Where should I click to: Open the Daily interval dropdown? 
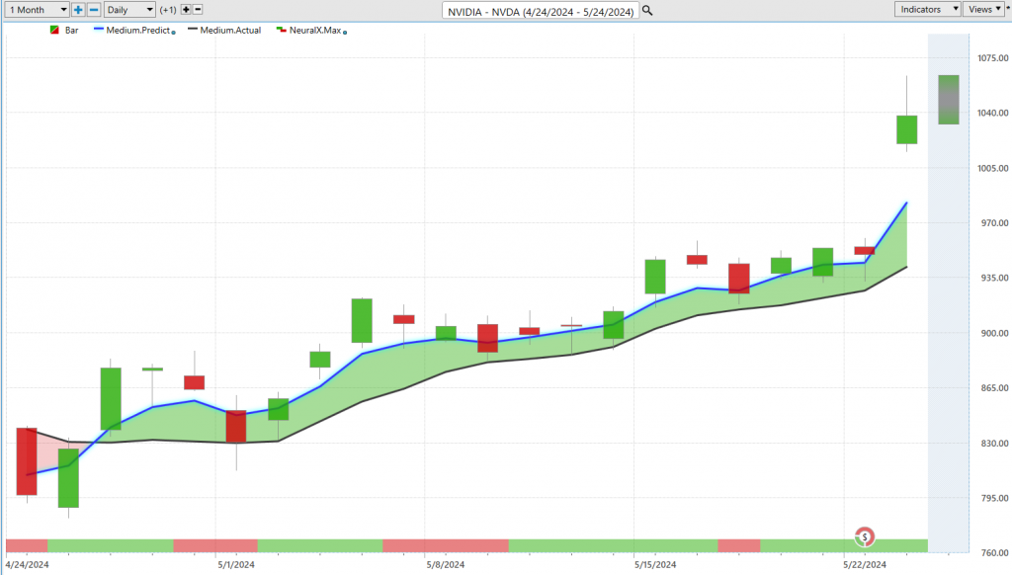129,9
